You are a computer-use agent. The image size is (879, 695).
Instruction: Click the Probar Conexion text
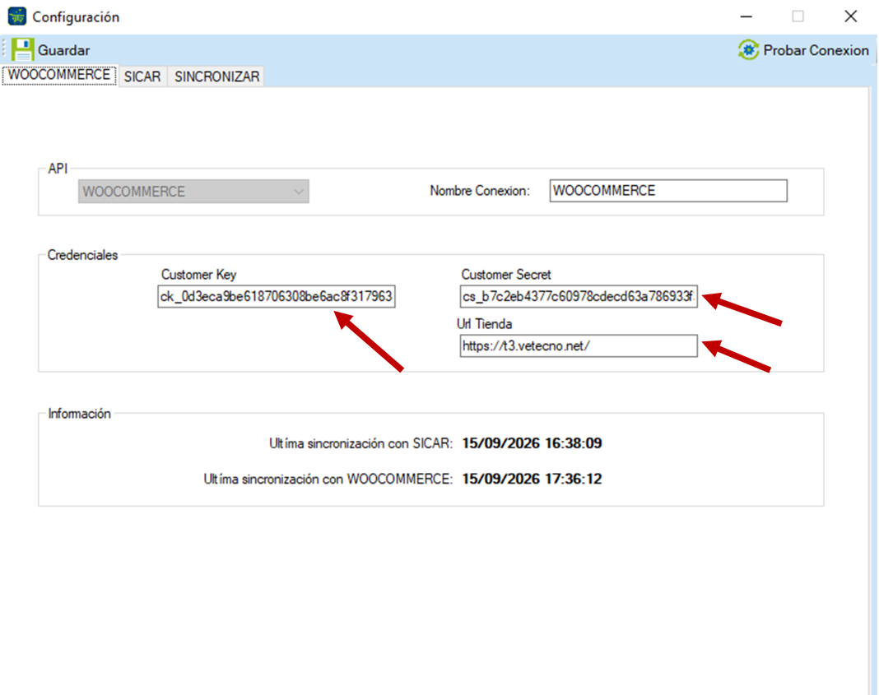tap(816, 50)
